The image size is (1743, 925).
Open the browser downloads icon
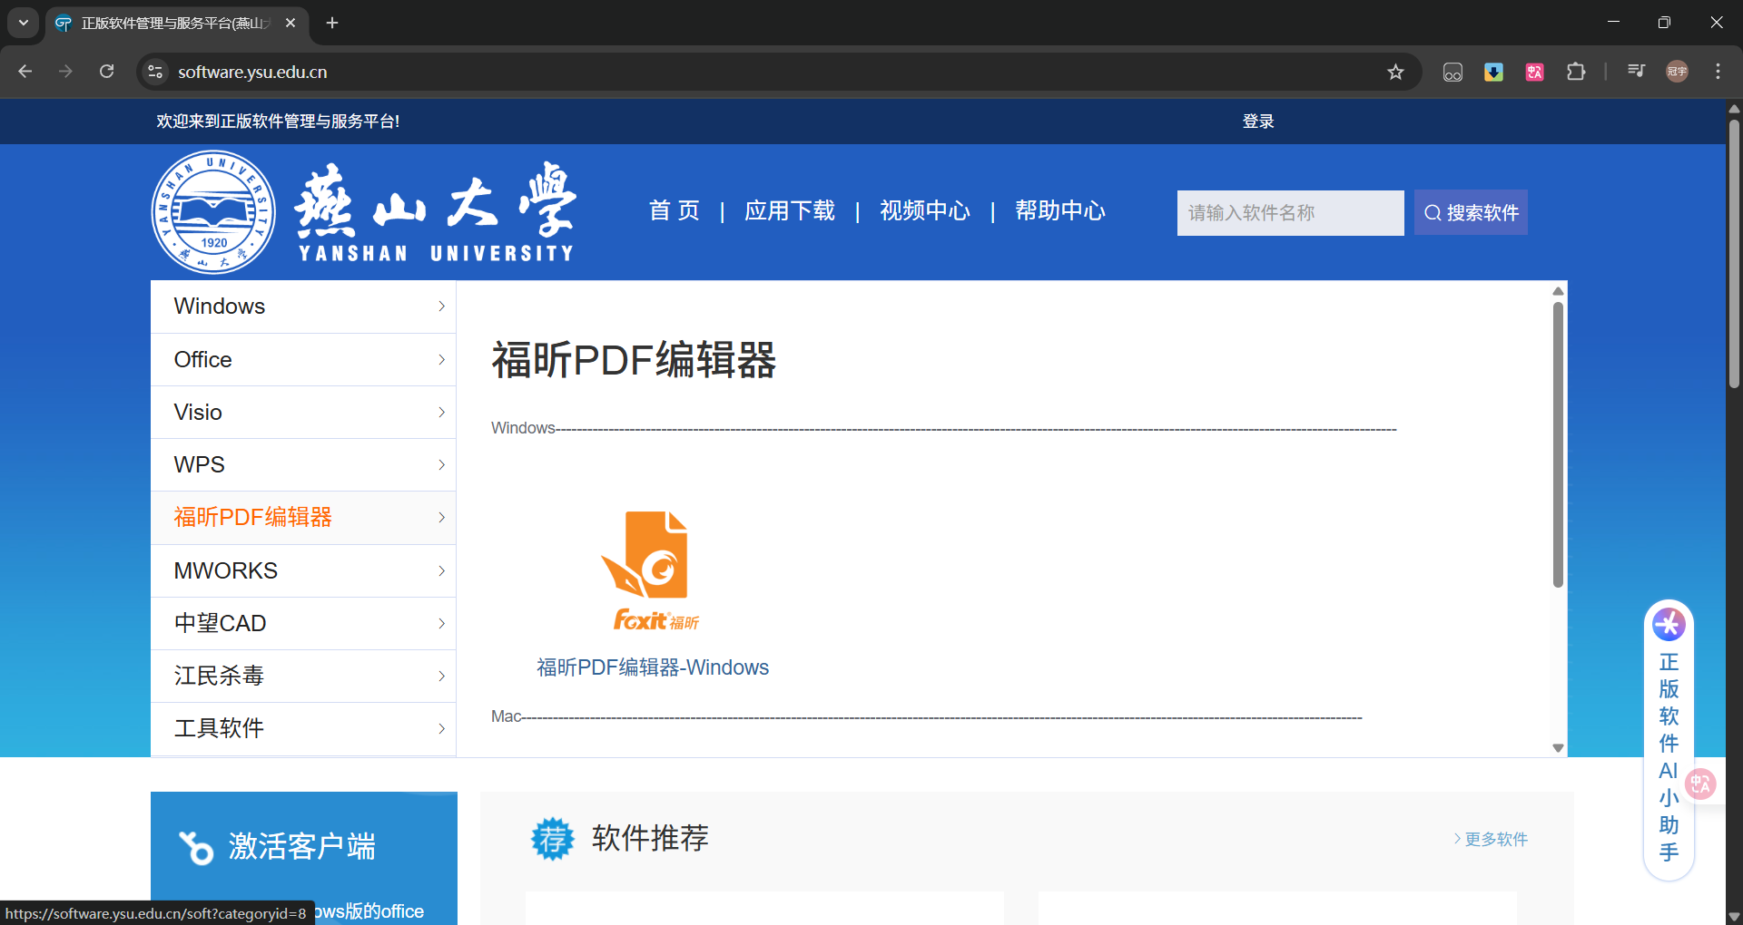point(1493,72)
